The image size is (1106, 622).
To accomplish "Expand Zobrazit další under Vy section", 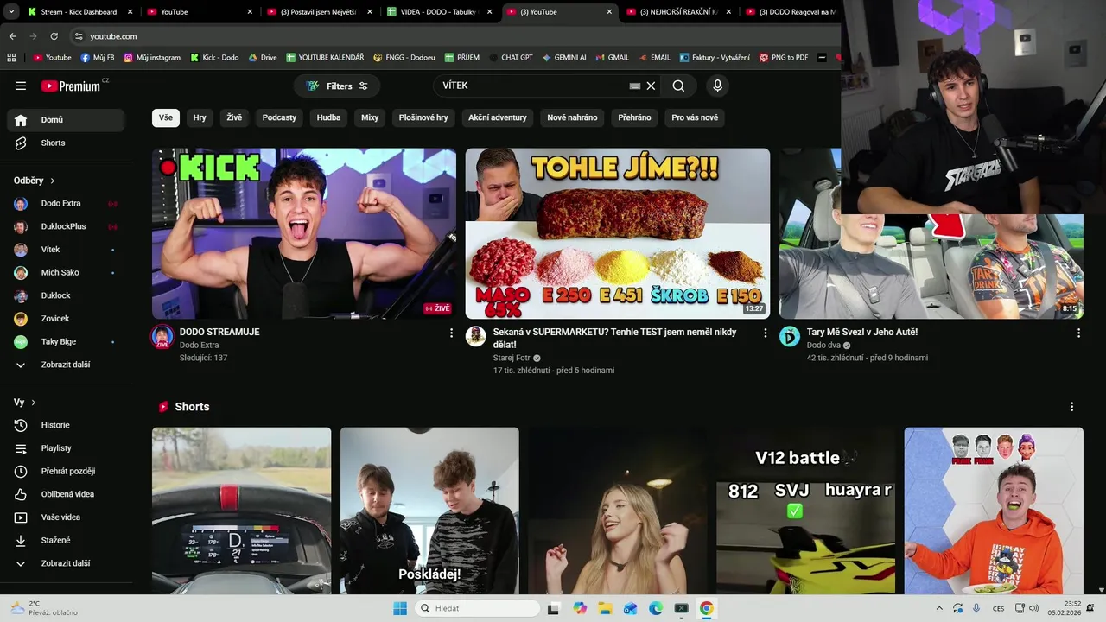I will (67, 563).
